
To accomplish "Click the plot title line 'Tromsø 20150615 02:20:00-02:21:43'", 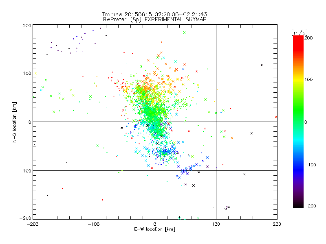I will 154,14.
